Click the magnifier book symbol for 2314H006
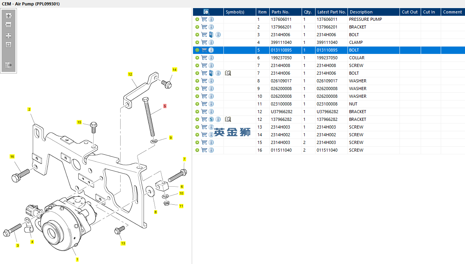Image resolution: width=465 pixels, height=264 pixels. click(x=228, y=73)
